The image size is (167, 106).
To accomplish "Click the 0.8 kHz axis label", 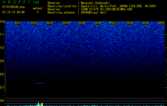I will click(x=2, y=74).
